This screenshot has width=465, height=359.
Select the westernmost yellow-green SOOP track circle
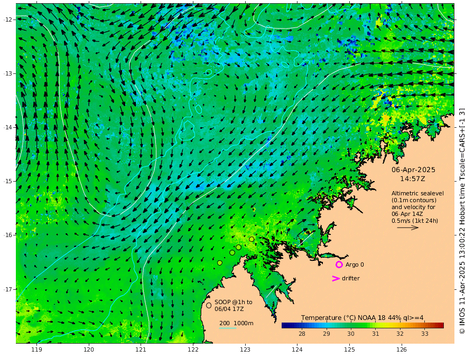[x=220, y=263]
